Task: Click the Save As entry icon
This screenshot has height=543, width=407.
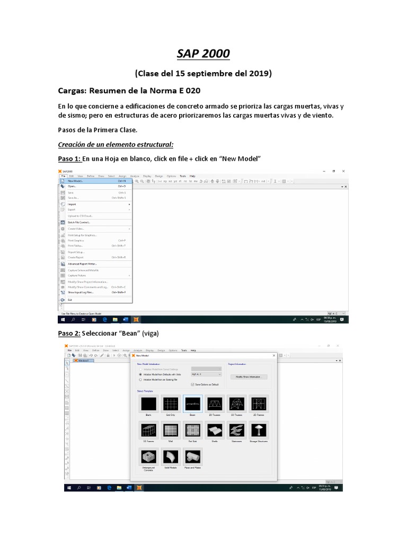Action: click(63, 198)
